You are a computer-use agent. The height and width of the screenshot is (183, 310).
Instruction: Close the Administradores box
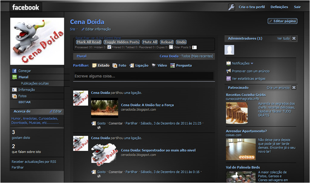click(x=294, y=39)
